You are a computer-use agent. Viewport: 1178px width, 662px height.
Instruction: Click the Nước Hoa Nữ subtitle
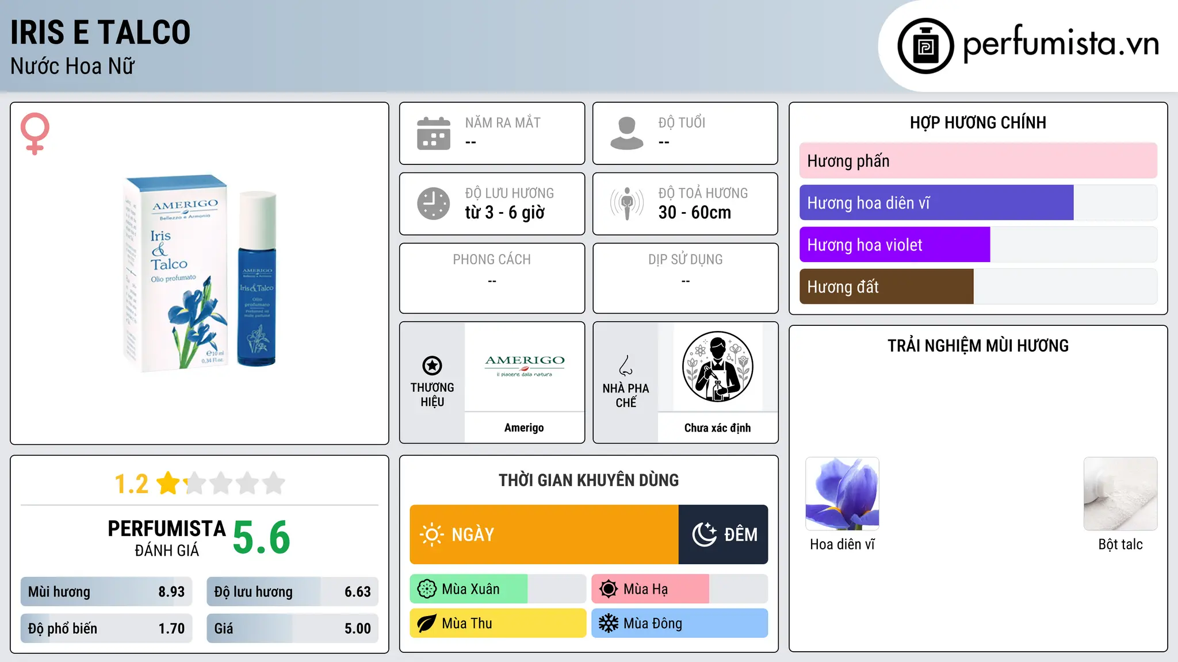[72, 66]
